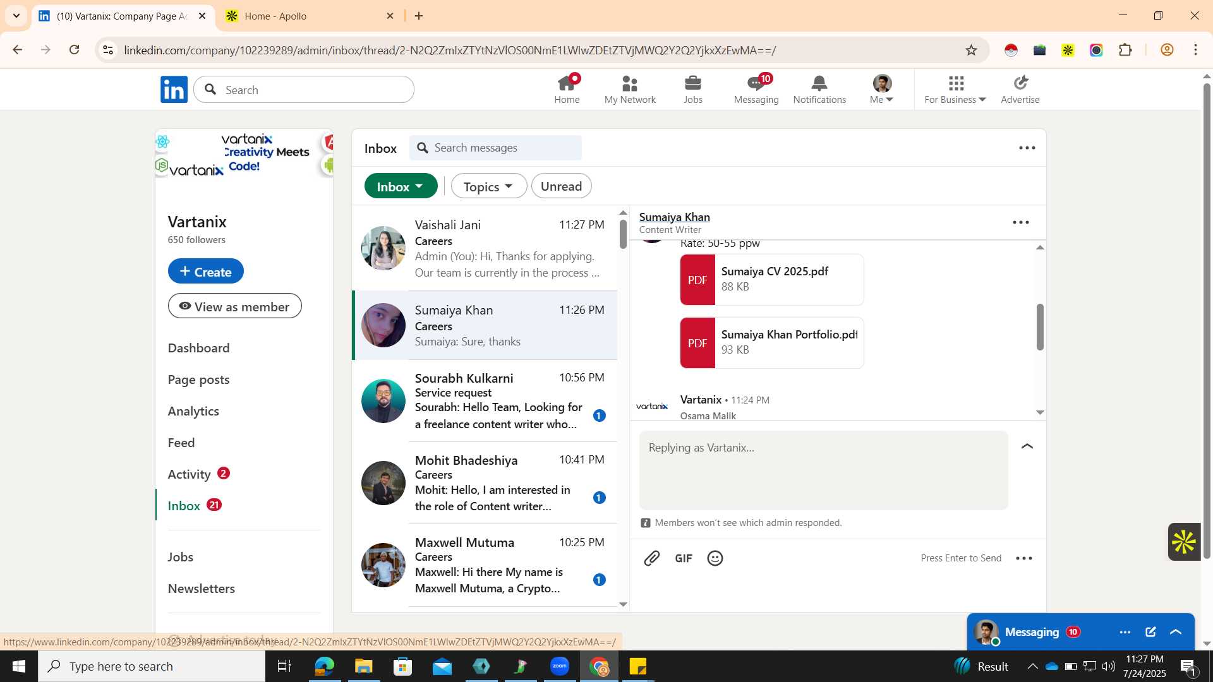Screen dimensions: 1213x682
Task: Expand the reply box with chevron
Action: coord(1027,446)
